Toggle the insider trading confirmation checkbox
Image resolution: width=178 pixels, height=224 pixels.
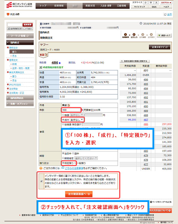point(42,181)
